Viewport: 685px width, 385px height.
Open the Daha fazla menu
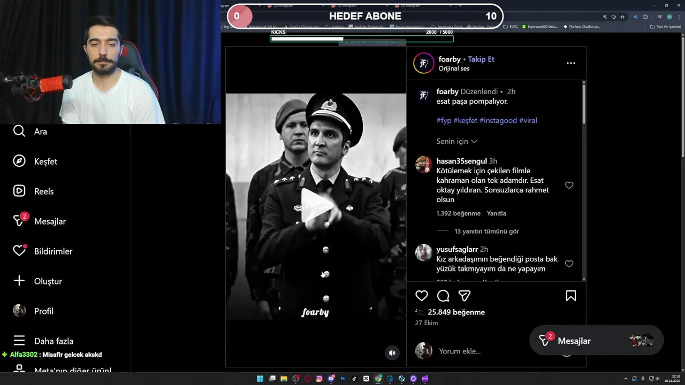43,341
